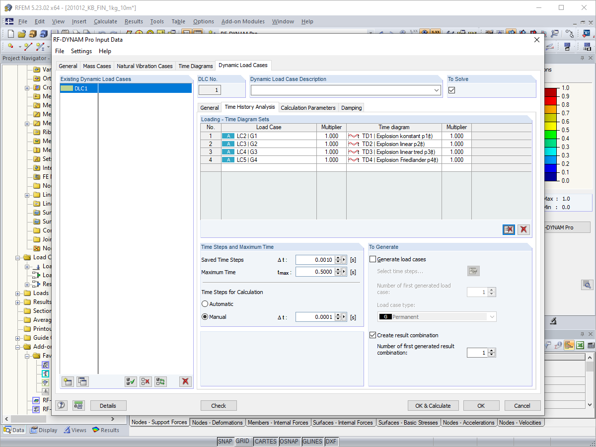Open the decimal places settings
The height and width of the screenshot is (447, 596).
pyautogui.click(x=78, y=405)
